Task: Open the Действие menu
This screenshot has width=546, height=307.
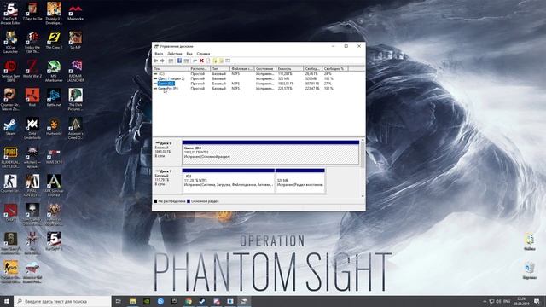Action: coord(174,54)
